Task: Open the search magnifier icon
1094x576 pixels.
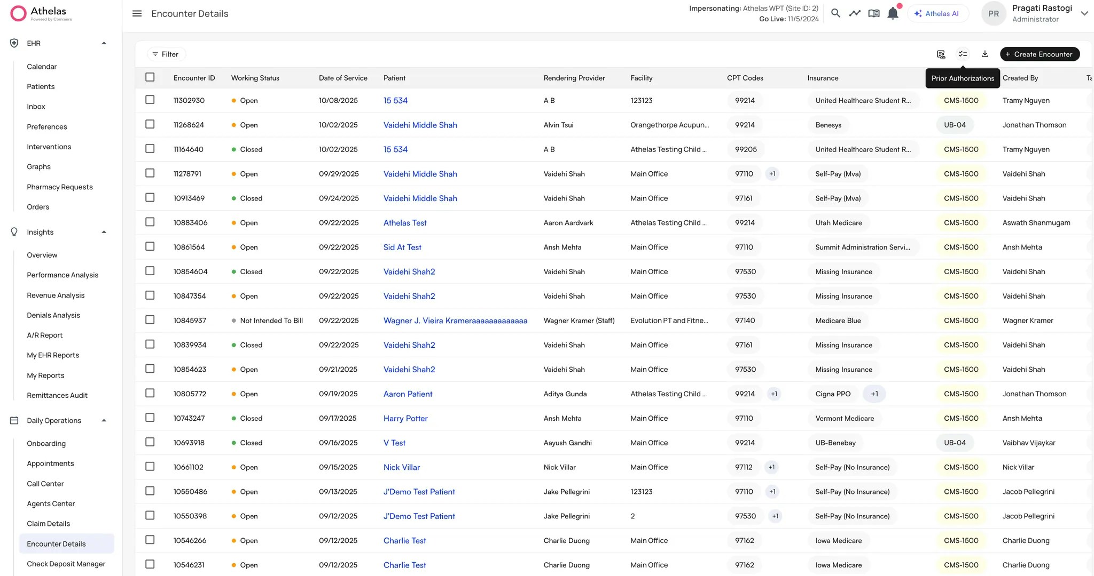Action: (835, 13)
